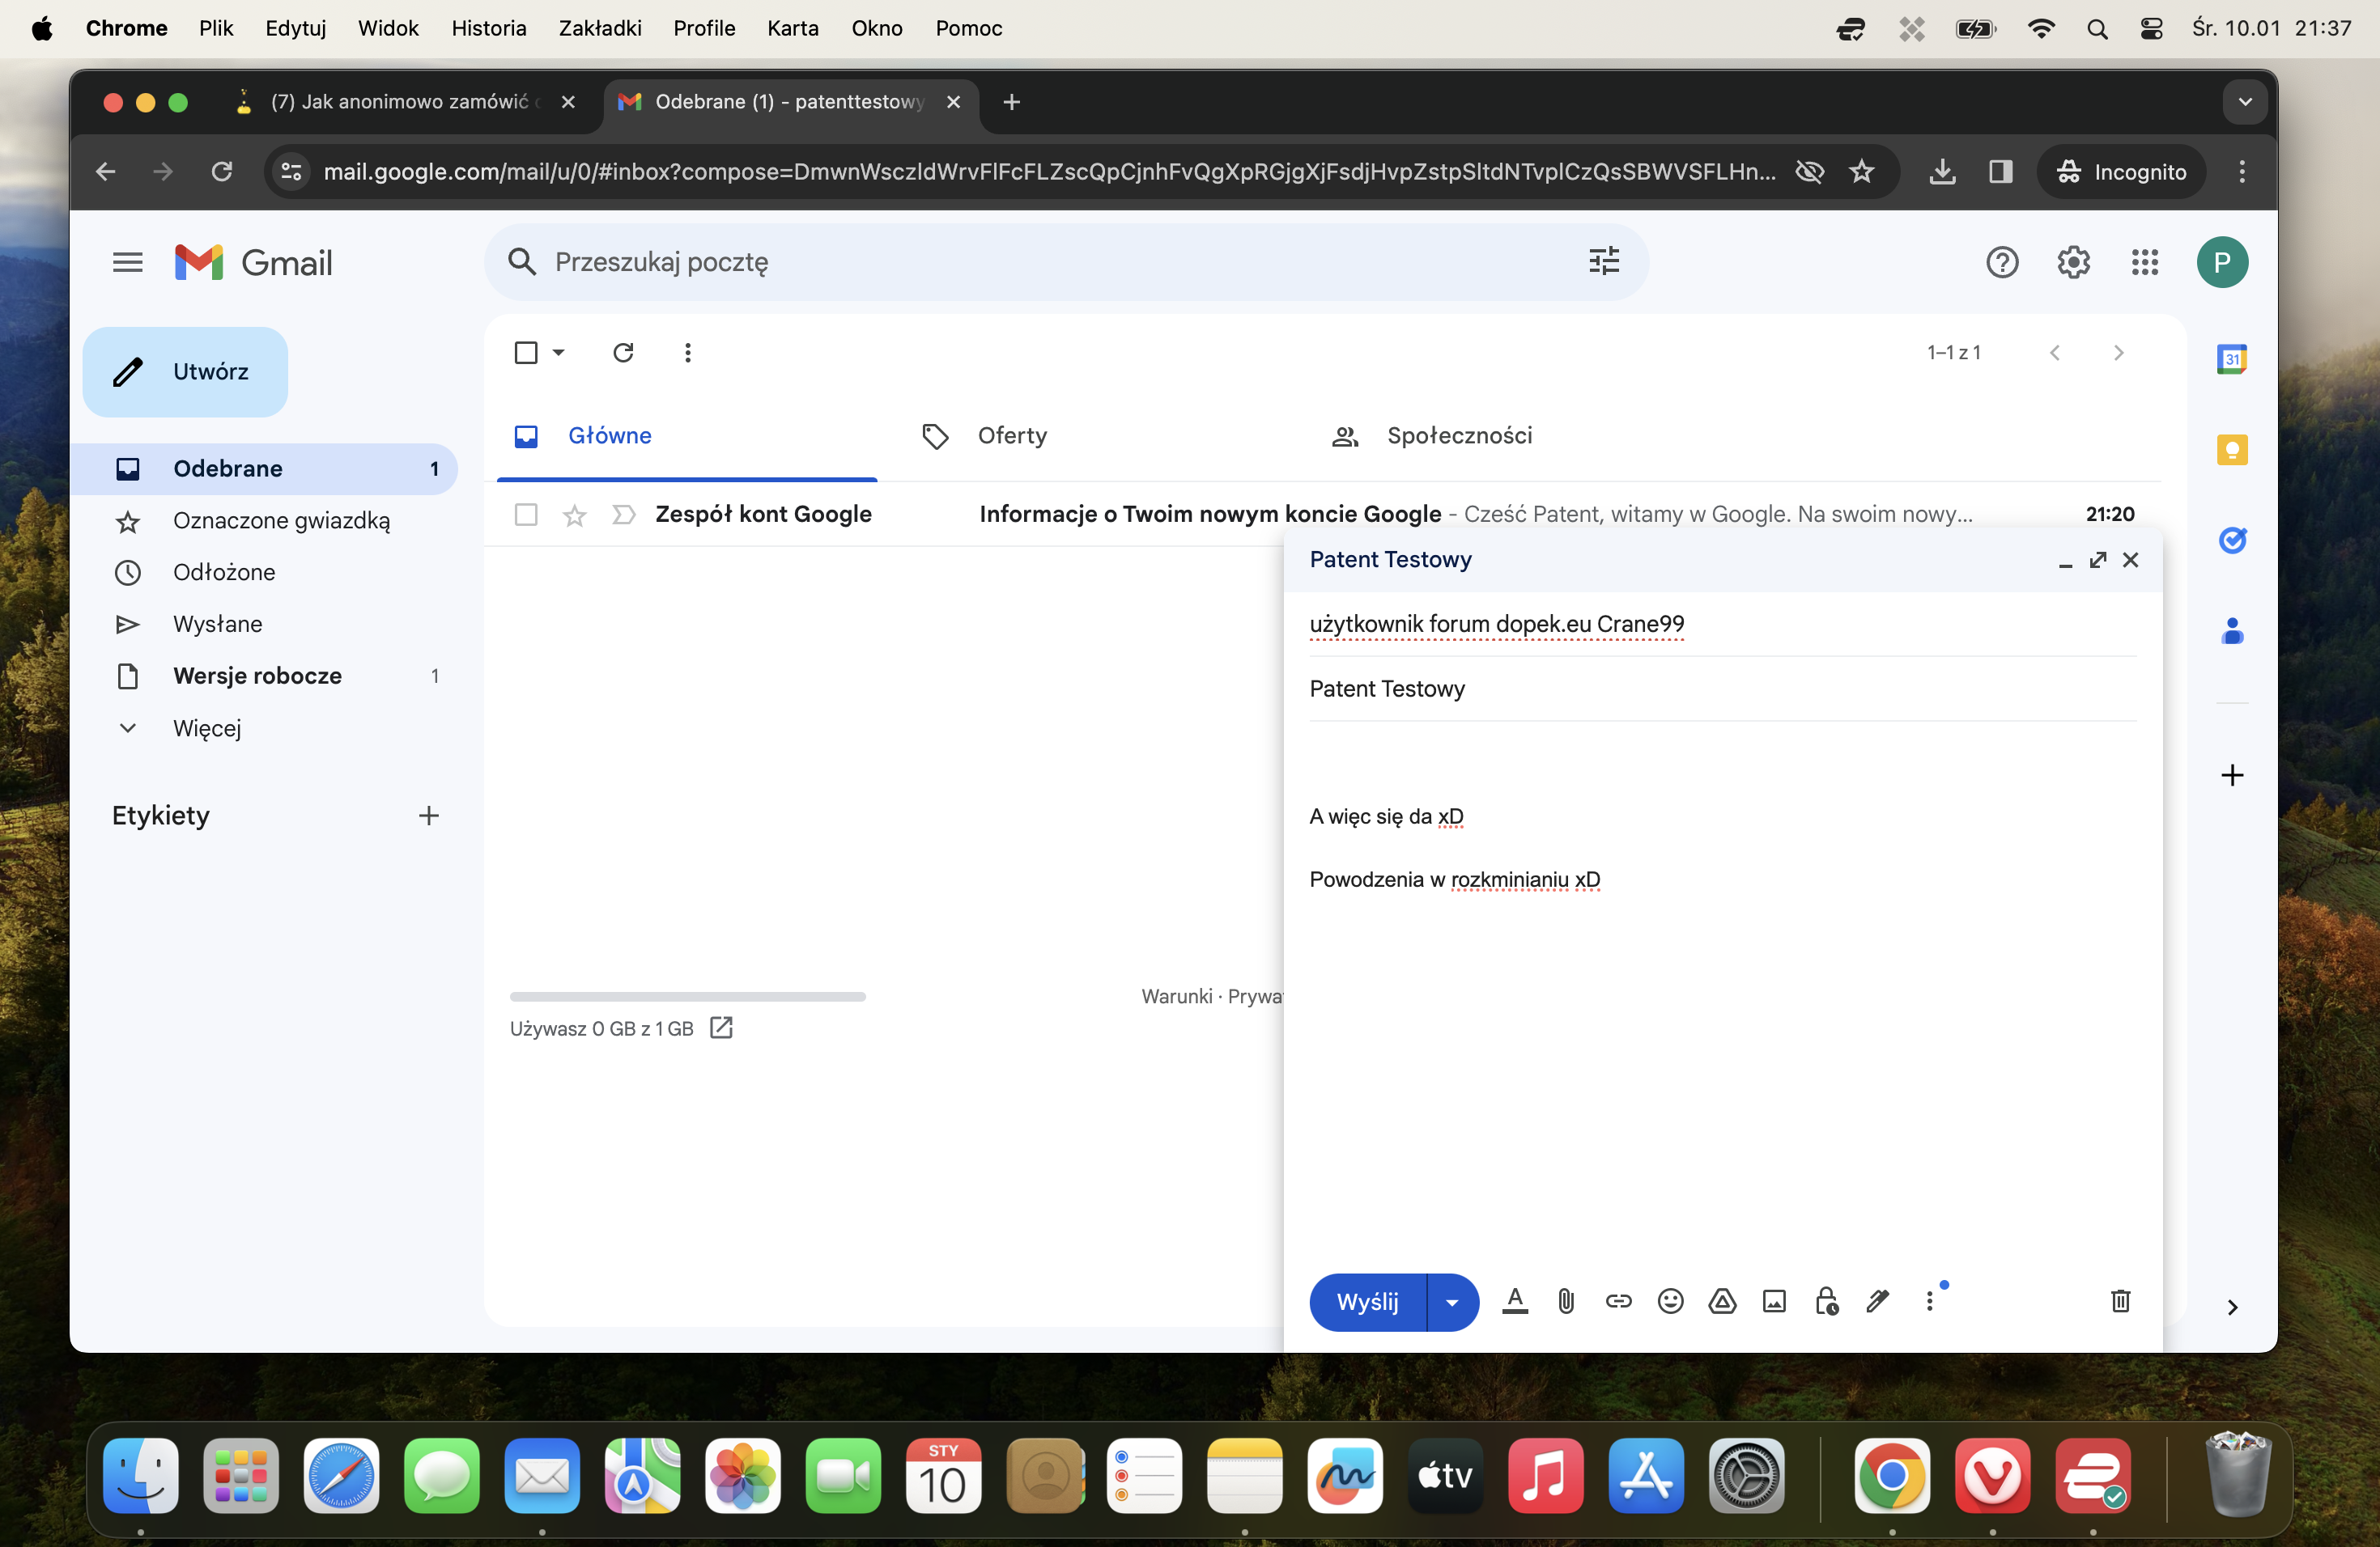The height and width of the screenshot is (1547, 2380).
Task: Insert photo using the image icon
Action: click(1774, 1301)
